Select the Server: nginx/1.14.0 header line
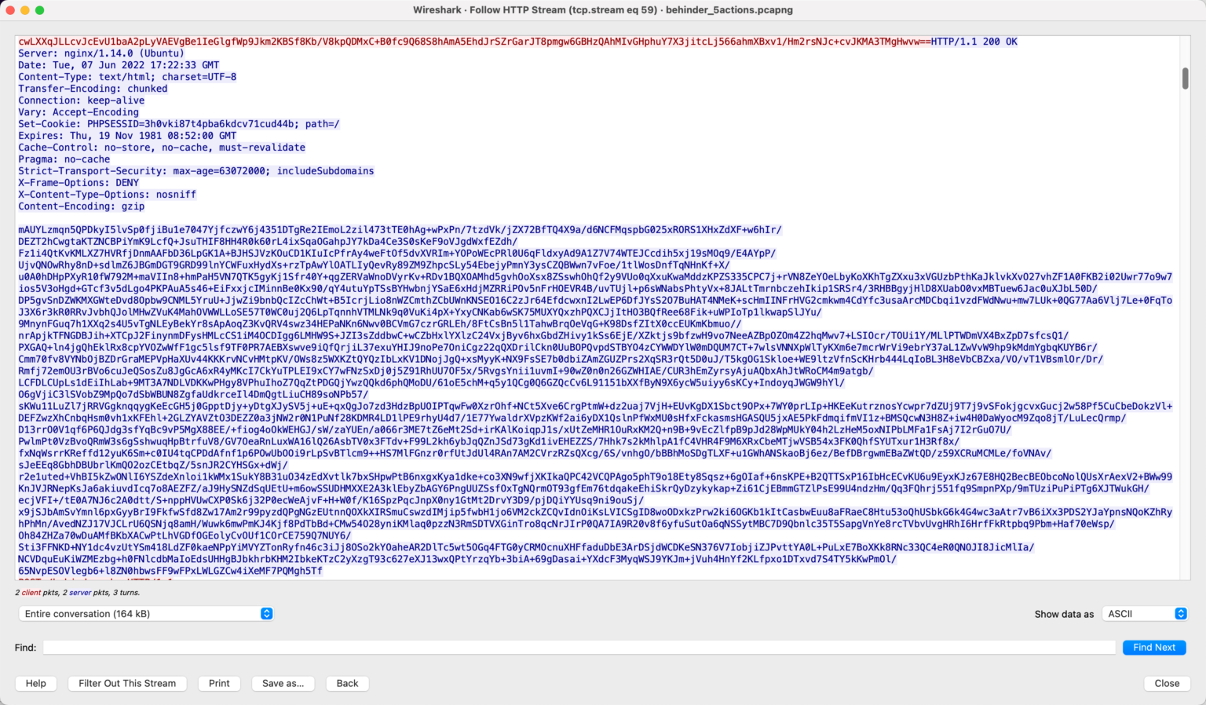The width and height of the screenshot is (1206, 705). coord(101,53)
